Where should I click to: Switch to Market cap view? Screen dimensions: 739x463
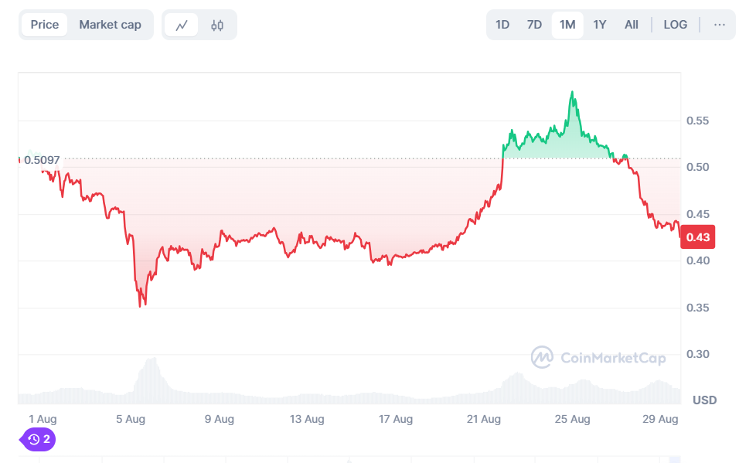(x=110, y=25)
